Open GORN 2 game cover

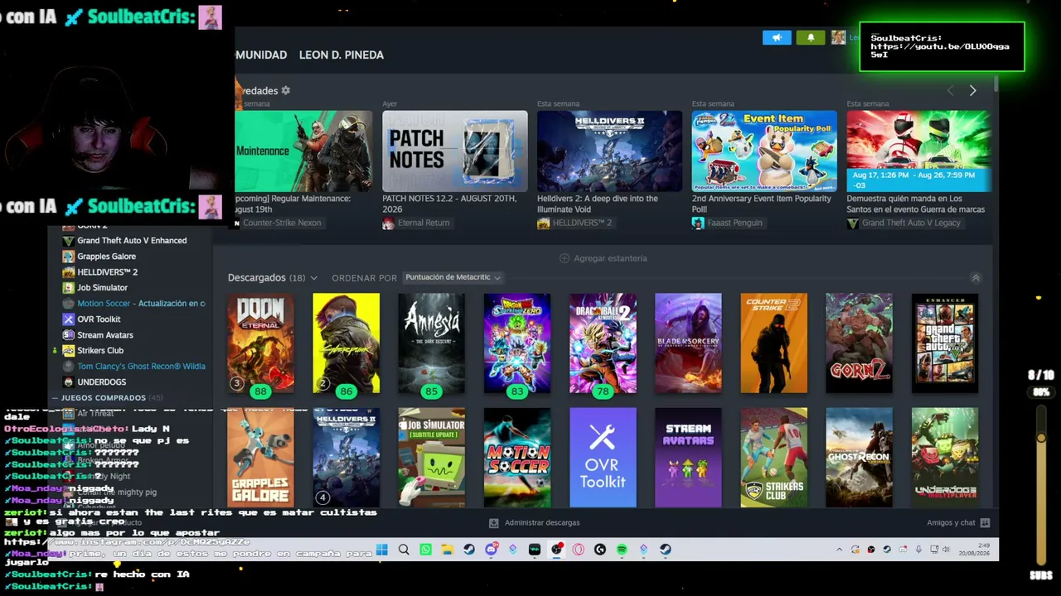(859, 343)
